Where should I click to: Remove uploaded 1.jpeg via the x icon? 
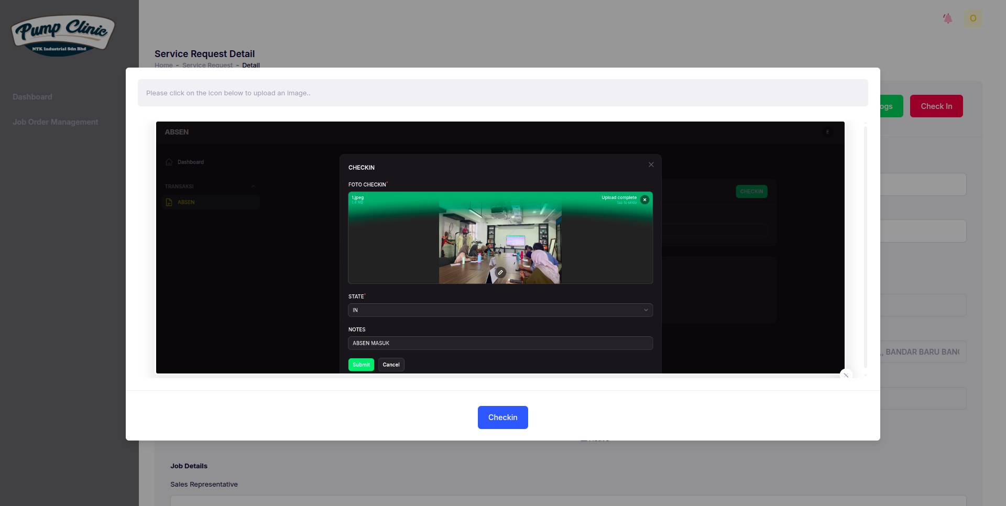point(644,200)
